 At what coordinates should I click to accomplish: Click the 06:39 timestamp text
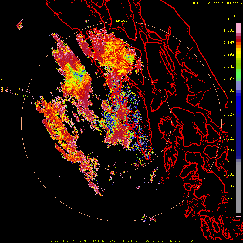(188, 241)
